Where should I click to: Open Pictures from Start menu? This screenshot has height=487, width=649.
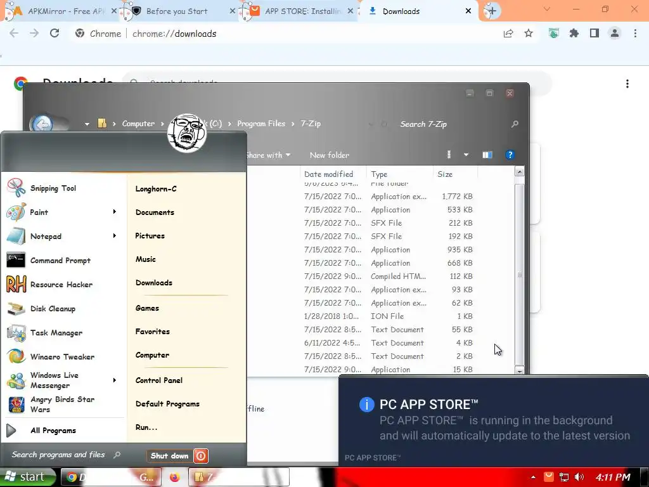(150, 236)
